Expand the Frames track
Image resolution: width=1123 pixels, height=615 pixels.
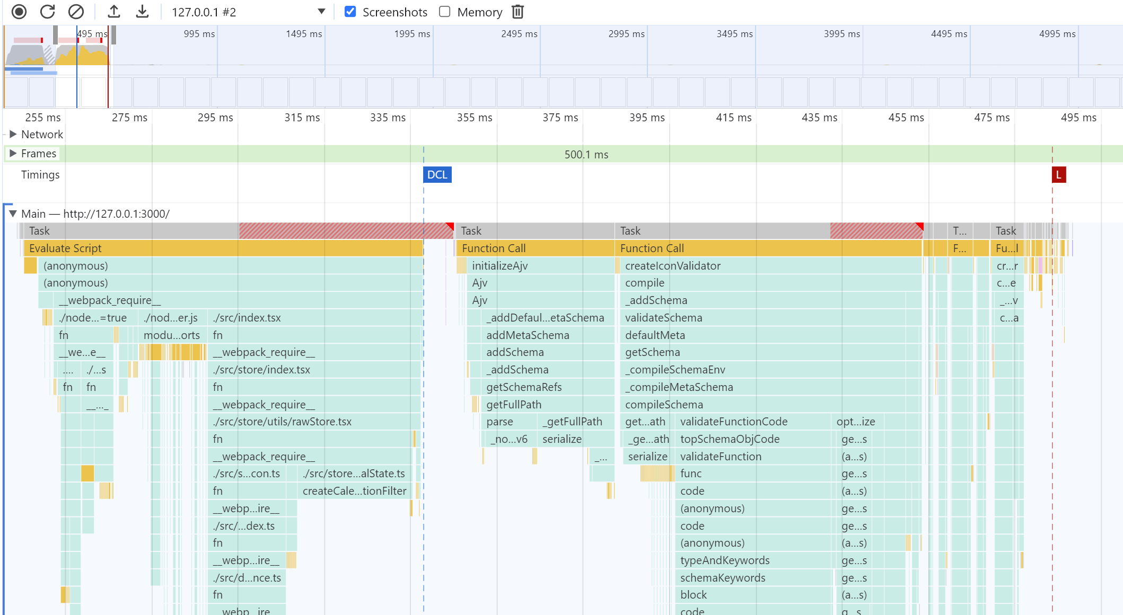[x=13, y=154]
